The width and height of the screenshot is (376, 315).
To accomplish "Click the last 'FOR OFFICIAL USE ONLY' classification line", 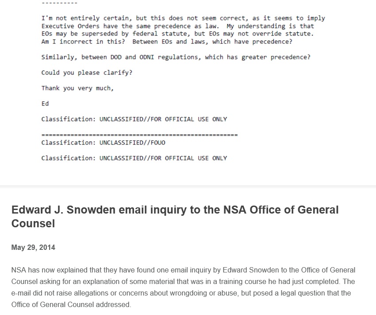I will 134,158.
